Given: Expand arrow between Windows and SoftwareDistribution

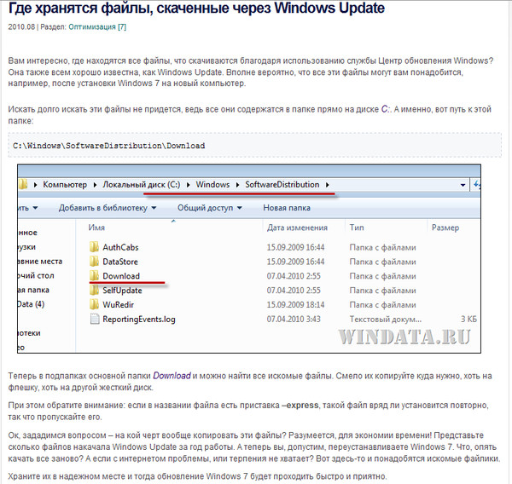Looking at the screenshot, I should tap(238, 185).
